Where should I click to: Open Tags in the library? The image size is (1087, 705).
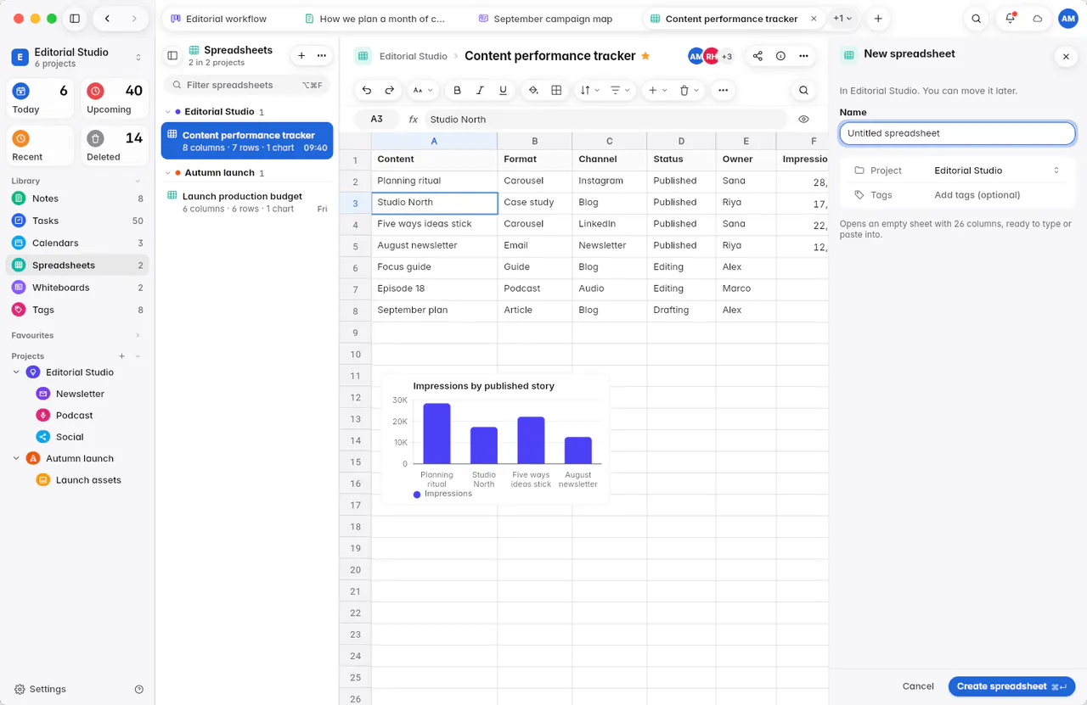click(77, 310)
